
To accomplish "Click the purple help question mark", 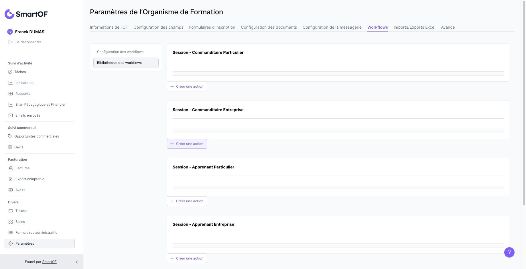I will [x=509, y=252].
